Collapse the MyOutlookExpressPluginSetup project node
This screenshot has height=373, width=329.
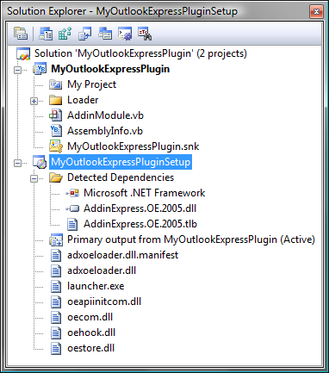click(18, 163)
